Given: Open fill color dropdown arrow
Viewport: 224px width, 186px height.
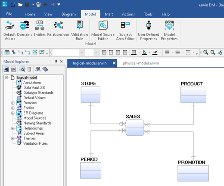Looking at the screenshot, I should pyautogui.click(x=149, y=53).
